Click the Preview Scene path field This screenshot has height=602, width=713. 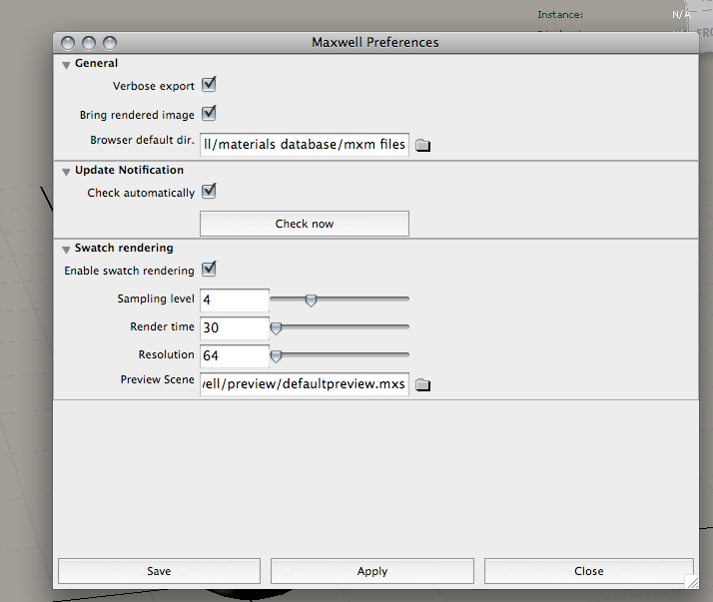tap(305, 384)
